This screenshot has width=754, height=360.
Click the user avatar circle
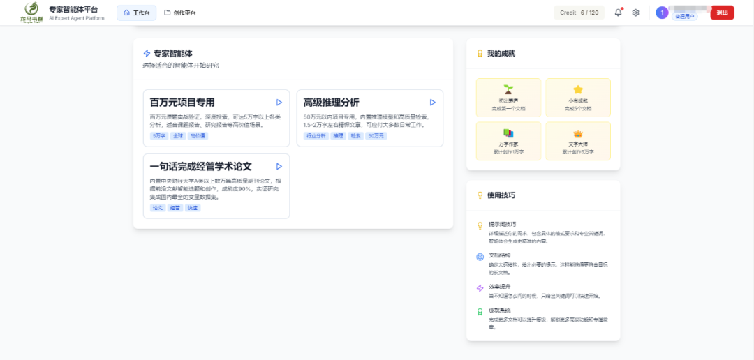pyautogui.click(x=662, y=13)
